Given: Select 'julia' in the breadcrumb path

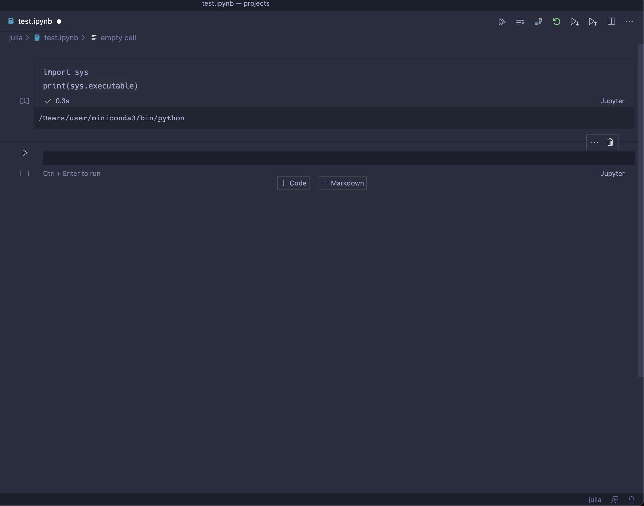Looking at the screenshot, I should (15, 38).
